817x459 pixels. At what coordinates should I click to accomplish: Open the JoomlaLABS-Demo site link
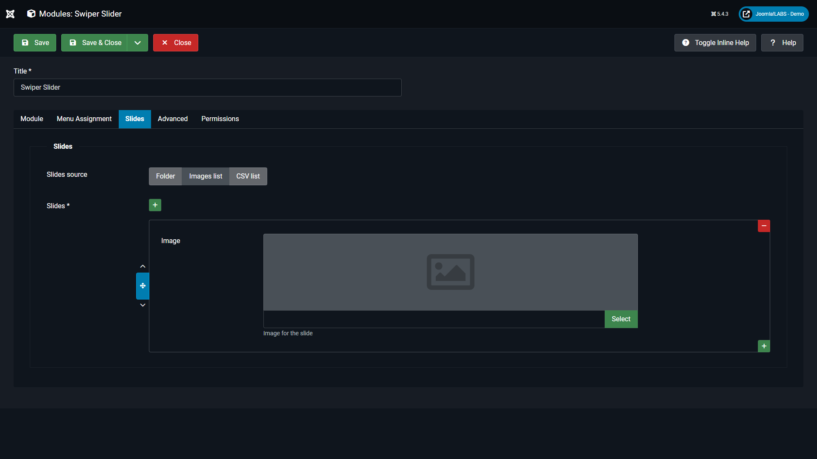(773, 14)
